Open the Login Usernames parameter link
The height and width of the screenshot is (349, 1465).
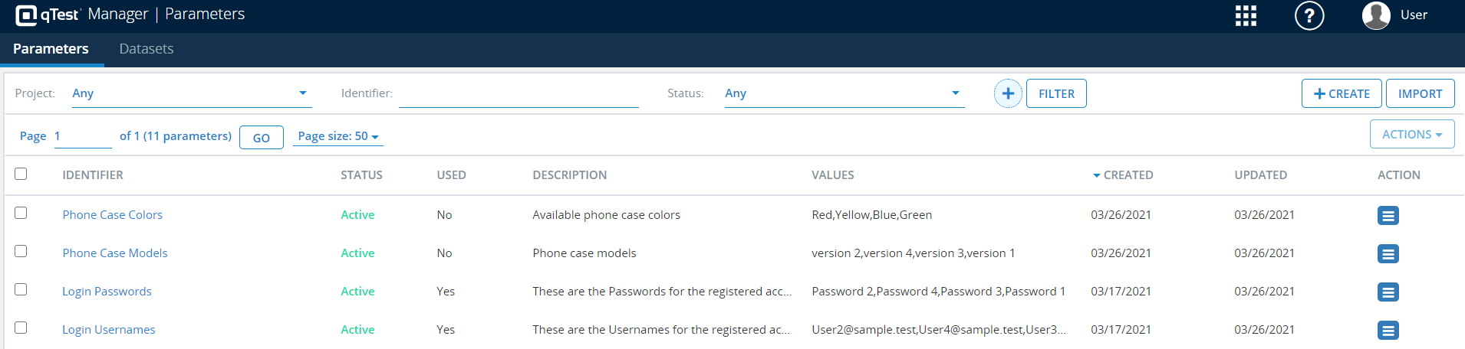(x=109, y=330)
